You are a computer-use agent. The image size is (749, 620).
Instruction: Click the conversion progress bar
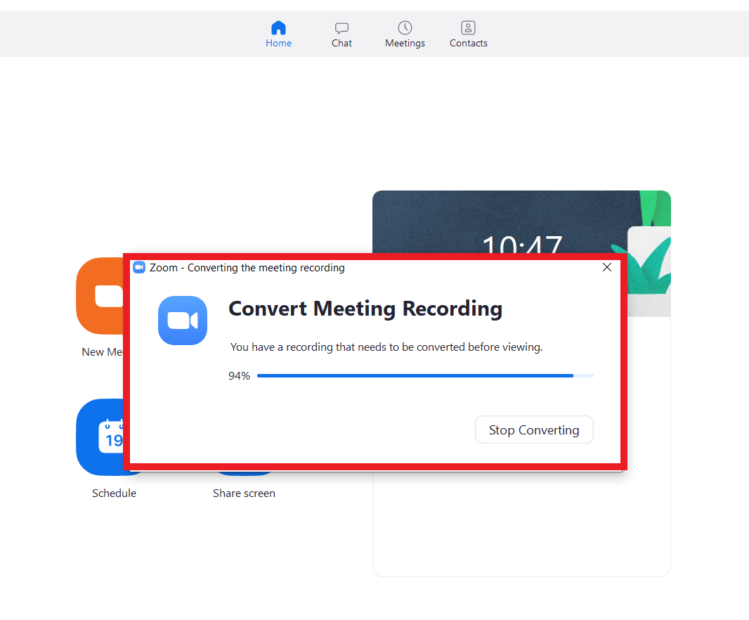point(425,376)
